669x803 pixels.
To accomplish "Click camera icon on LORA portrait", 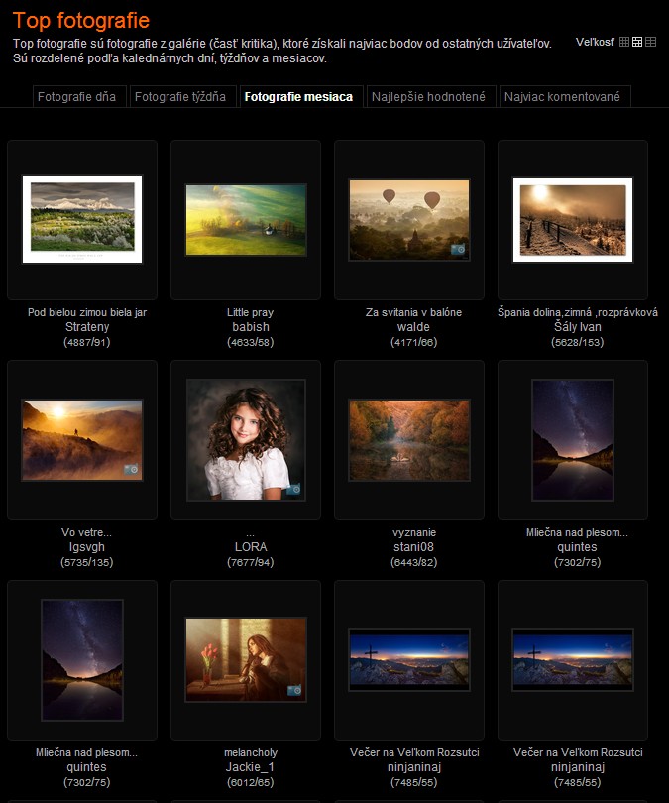I will pyautogui.click(x=293, y=490).
